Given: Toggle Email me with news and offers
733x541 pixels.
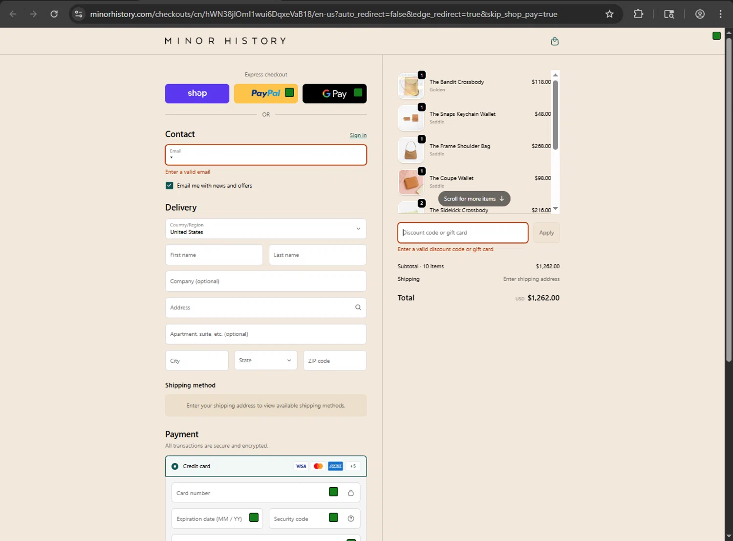Looking at the screenshot, I should (170, 186).
